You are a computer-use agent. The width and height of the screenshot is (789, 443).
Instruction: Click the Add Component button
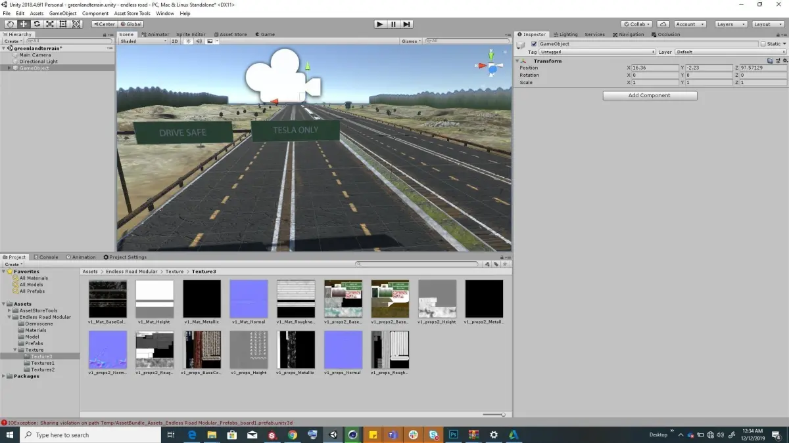point(650,95)
